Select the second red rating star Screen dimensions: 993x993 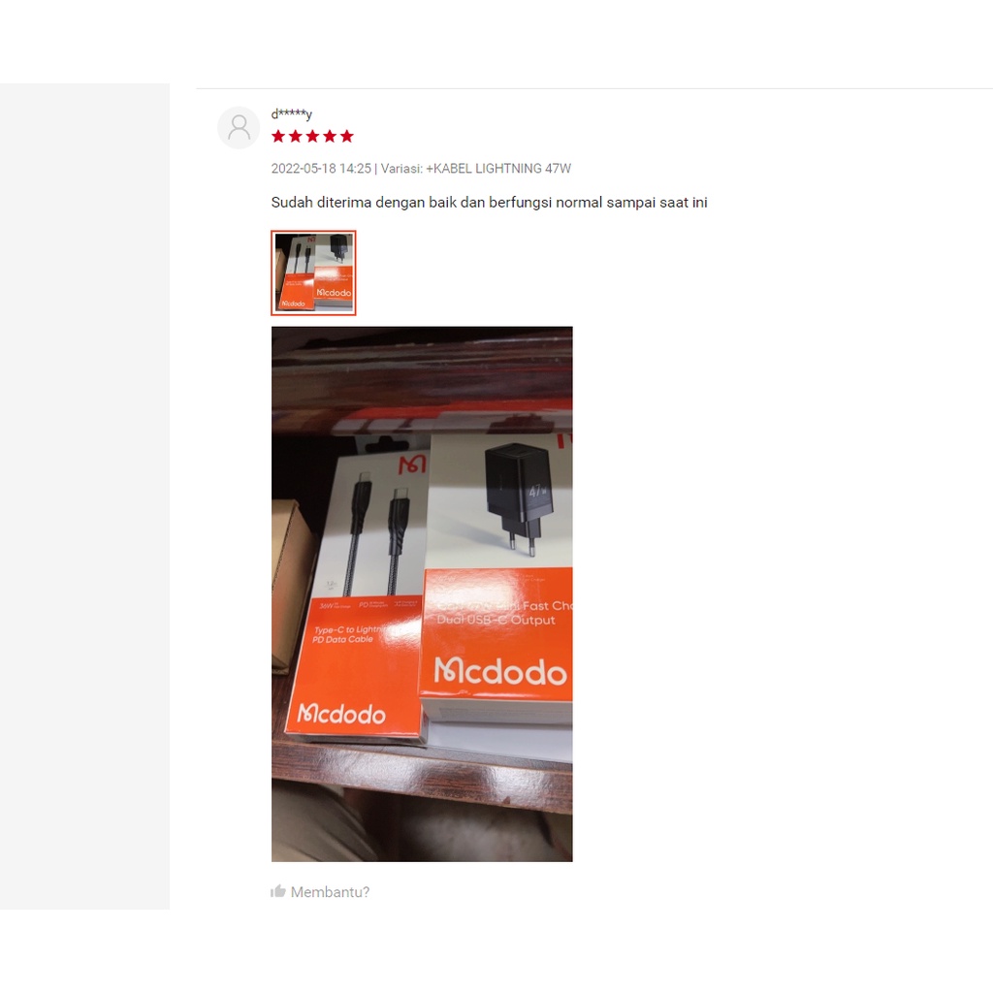pyautogui.click(x=295, y=136)
